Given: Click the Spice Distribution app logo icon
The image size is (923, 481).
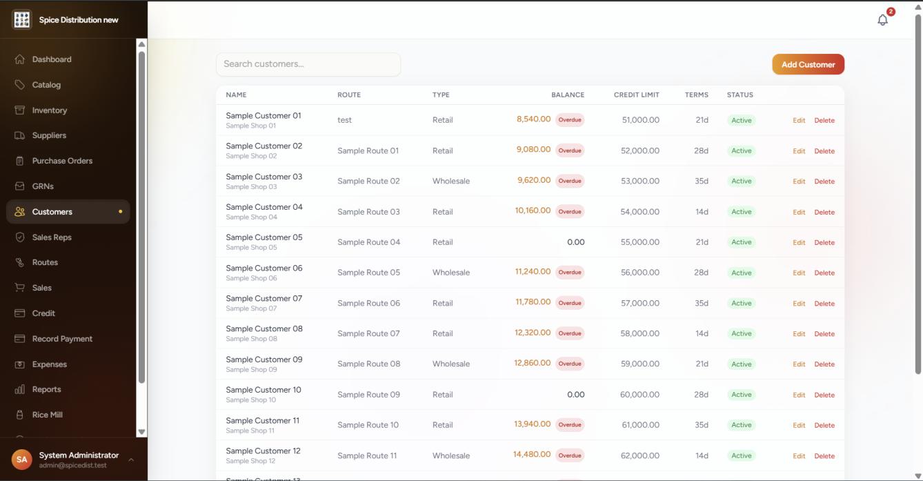Looking at the screenshot, I should coord(22,19).
